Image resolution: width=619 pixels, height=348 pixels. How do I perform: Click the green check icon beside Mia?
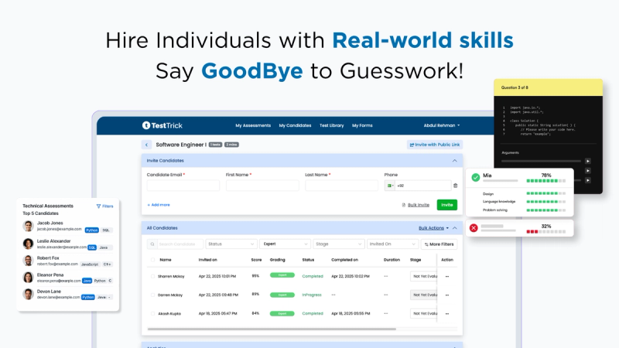(476, 178)
